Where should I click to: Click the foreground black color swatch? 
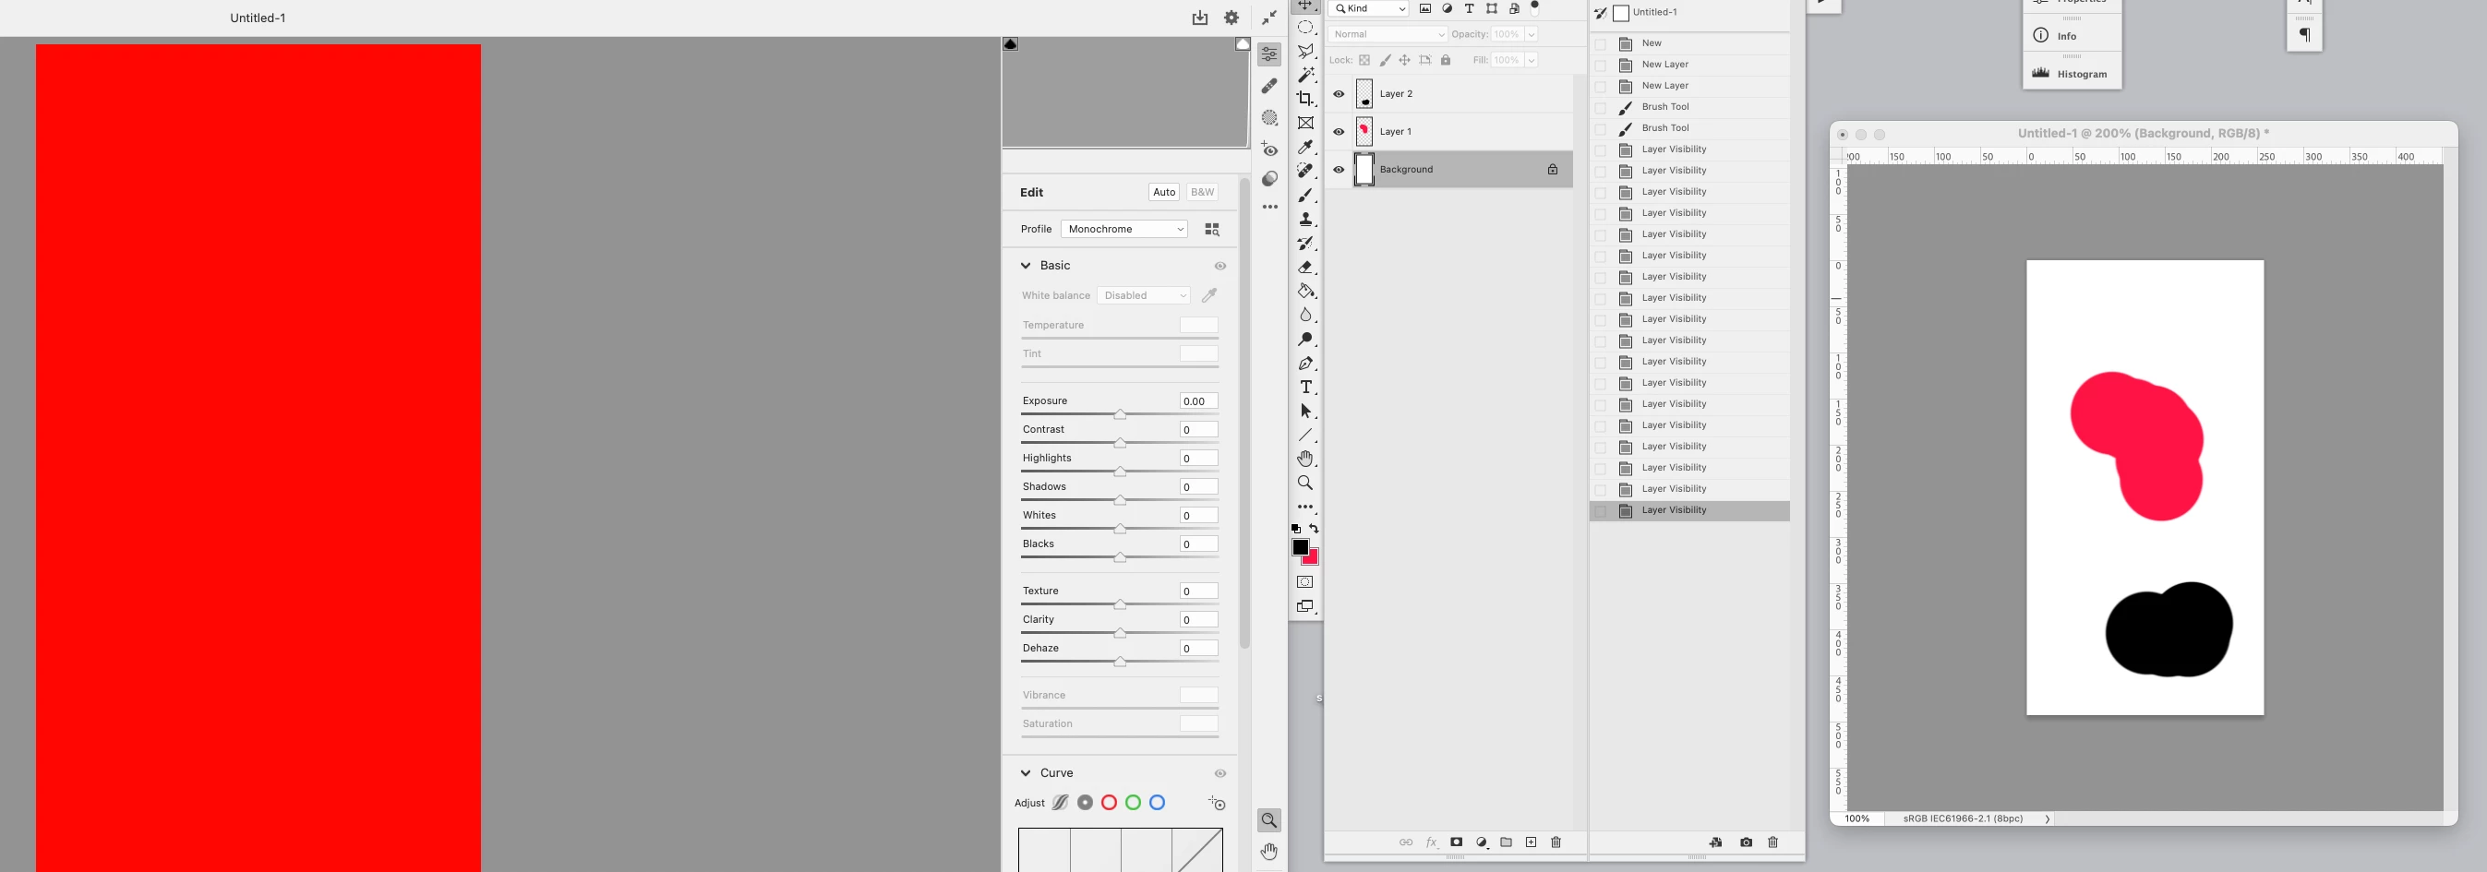1301,547
